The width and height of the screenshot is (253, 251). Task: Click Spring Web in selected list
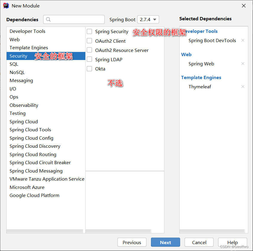[x=201, y=64]
